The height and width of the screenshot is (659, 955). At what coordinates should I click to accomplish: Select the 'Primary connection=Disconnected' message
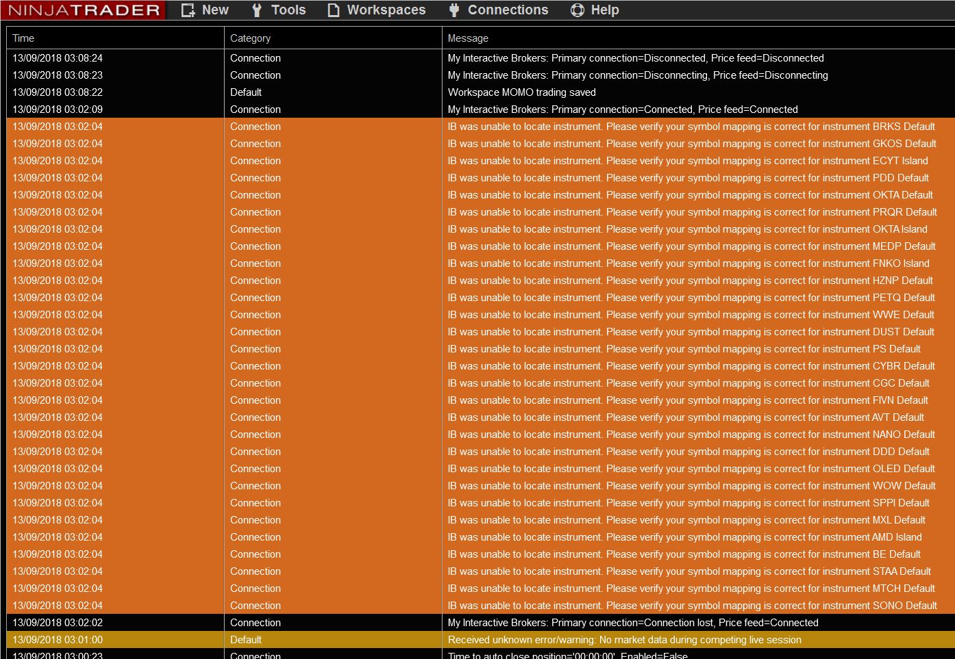(636, 58)
